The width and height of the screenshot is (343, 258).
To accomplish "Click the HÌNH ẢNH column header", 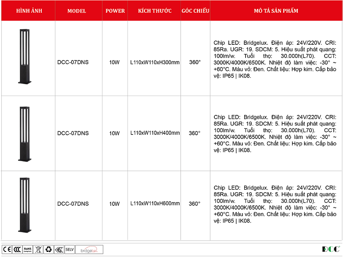I will 29,11.
